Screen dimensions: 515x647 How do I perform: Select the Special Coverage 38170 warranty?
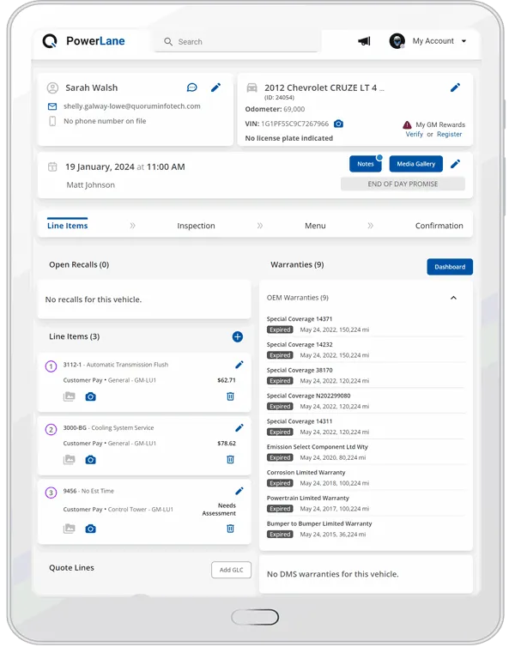click(366, 376)
